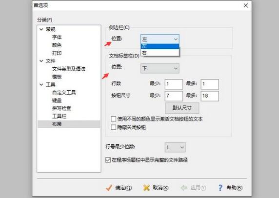This screenshot has width=279, height=198.
Task: Open 拼写检查 settings
Action: 61,108
